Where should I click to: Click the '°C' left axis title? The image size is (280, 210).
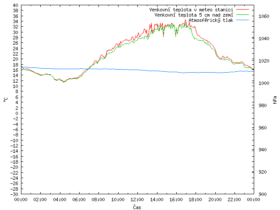[x=6, y=100]
